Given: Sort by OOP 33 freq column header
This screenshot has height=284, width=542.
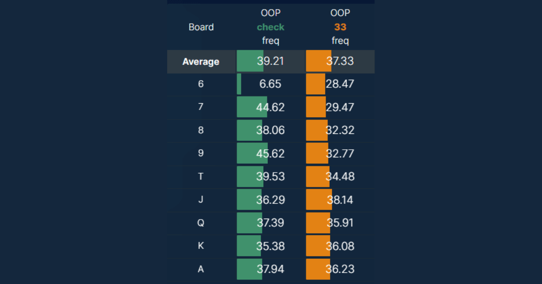Looking at the screenshot, I should 340,27.
